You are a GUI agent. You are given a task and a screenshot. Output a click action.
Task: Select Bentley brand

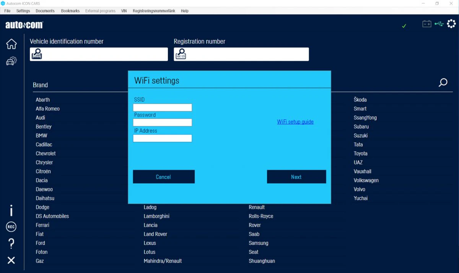pyautogui.click(x=44, y=127)
